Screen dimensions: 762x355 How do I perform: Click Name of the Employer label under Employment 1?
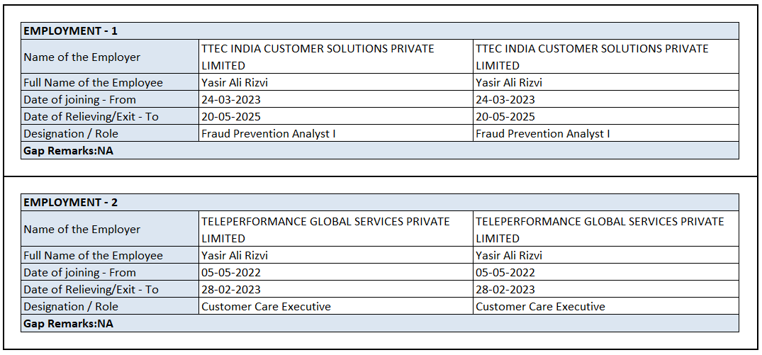pos(82,57)
